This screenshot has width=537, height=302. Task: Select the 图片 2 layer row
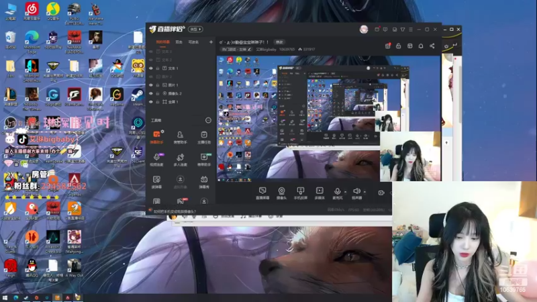click(181, 77)
